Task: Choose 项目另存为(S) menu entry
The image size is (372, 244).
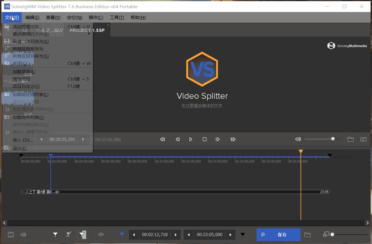Action: [x=47, y=86]
